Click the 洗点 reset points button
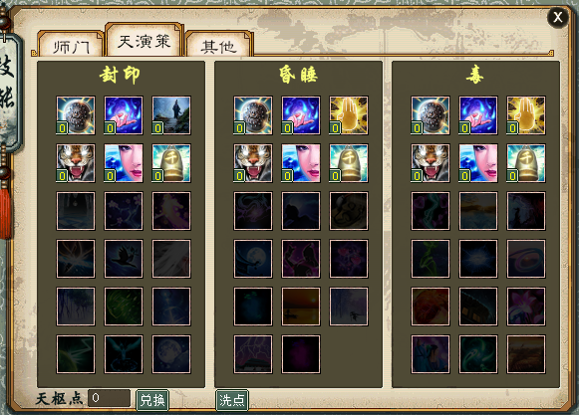Screen dimensions: 579x415 click(x=232, y=400)
